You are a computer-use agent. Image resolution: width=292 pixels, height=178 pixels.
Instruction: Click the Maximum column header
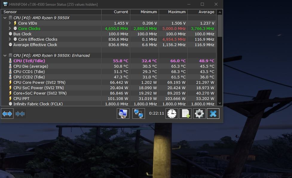tap(173, 12)
